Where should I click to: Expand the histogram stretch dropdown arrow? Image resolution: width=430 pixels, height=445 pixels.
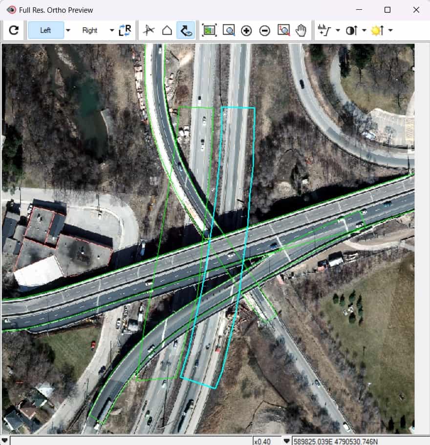click(338, 30)
